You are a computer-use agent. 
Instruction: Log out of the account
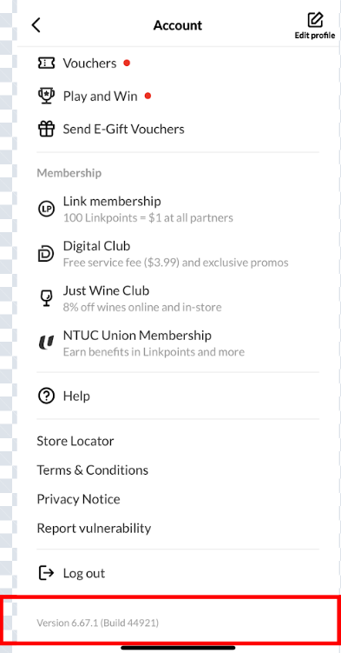(x=178, y=573)
